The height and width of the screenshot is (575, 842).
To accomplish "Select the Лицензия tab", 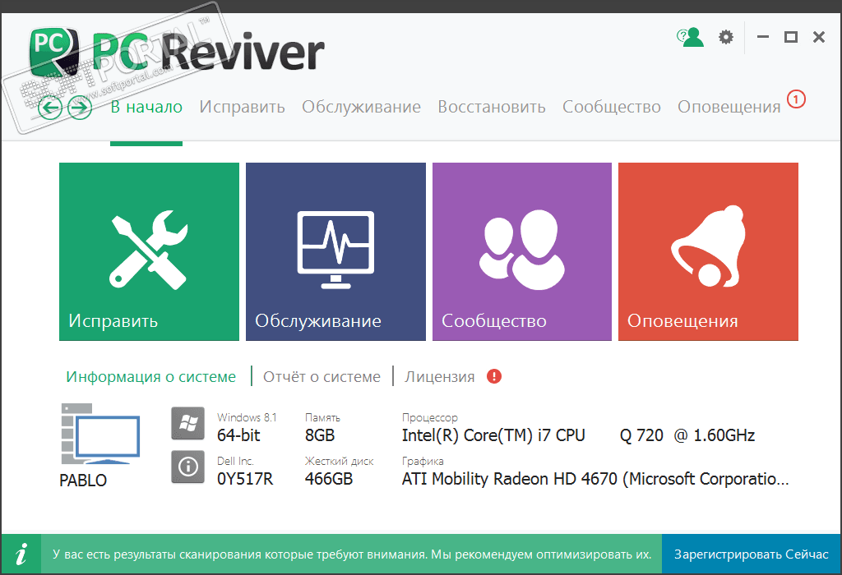I will coord(440,376).
